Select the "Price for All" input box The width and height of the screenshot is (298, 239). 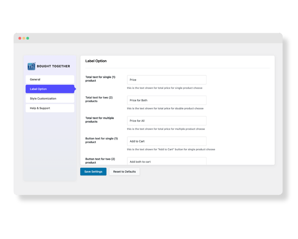point(167,121)
